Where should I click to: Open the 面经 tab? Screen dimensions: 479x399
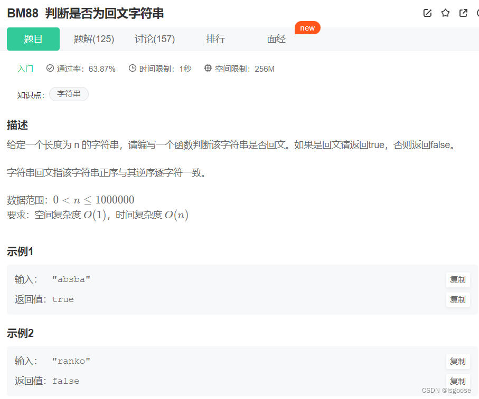(276, 39)
